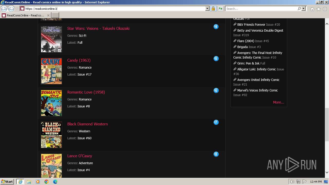
Task: Open the search provider dropdown arrow
Action: click(304, 8)
